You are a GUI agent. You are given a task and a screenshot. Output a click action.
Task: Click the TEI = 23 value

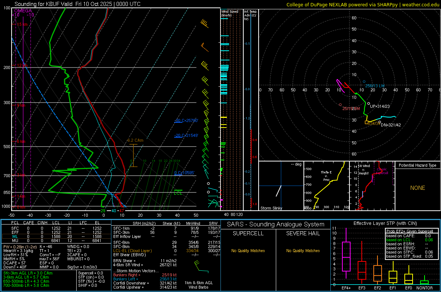click(x=74, y=251)
